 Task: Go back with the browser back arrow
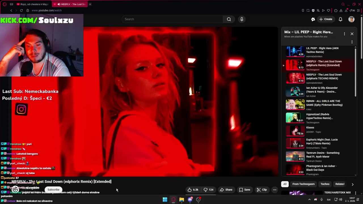tap(11, 10)
